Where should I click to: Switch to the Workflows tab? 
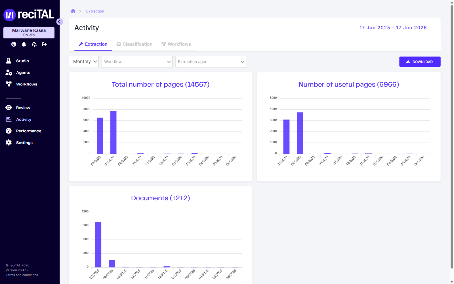[x=176, y=44]
